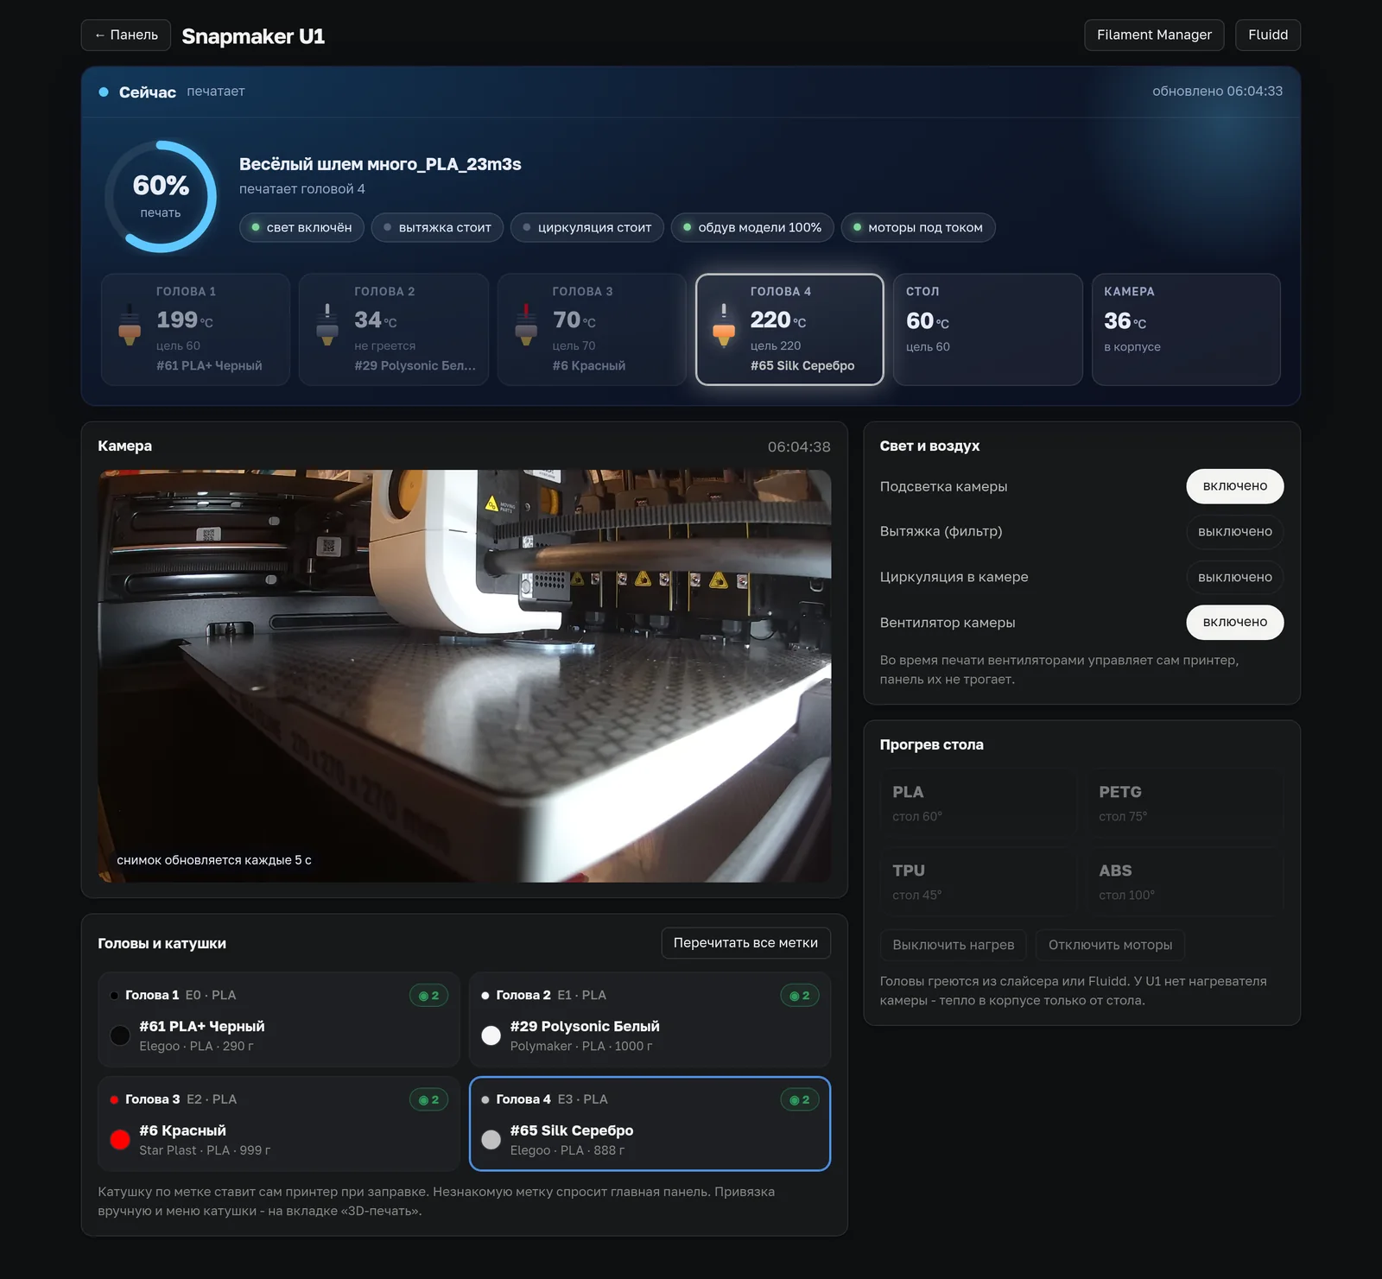Click Отключить моторы button
Viewport: 1382px width, 1279px height.
point(1110,945)
